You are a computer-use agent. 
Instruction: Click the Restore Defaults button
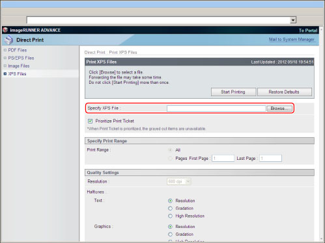click(285, 92)
